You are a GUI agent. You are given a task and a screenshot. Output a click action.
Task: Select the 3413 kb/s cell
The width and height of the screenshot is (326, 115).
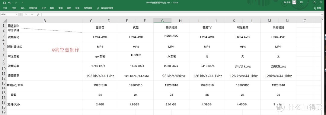(x=207, y=66)
